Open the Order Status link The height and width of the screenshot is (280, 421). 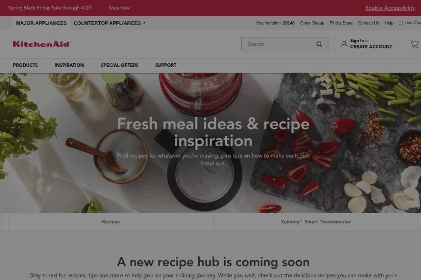pyautogui.click(x=312, y=23)
